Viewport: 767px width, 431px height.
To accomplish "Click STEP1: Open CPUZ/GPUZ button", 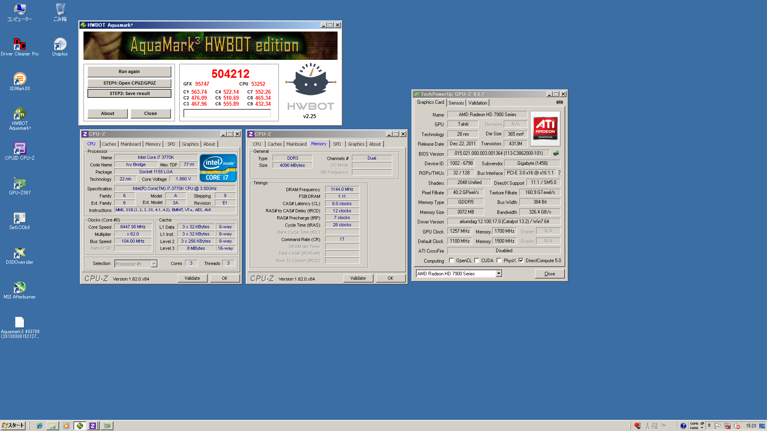I will (129, 83).
